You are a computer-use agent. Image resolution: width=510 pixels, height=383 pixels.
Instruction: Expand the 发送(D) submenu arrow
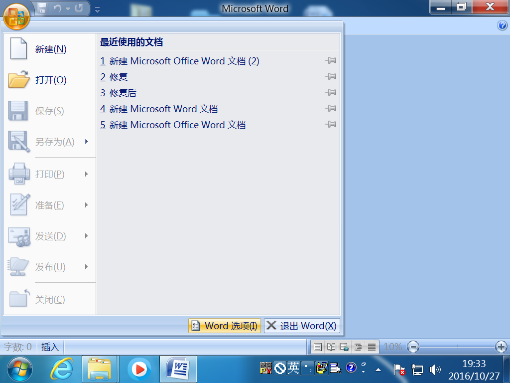87,236
